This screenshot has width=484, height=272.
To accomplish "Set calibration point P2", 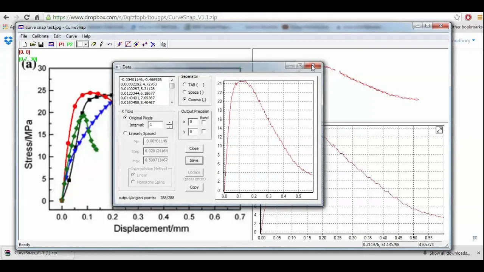I will tap(70, 44).
